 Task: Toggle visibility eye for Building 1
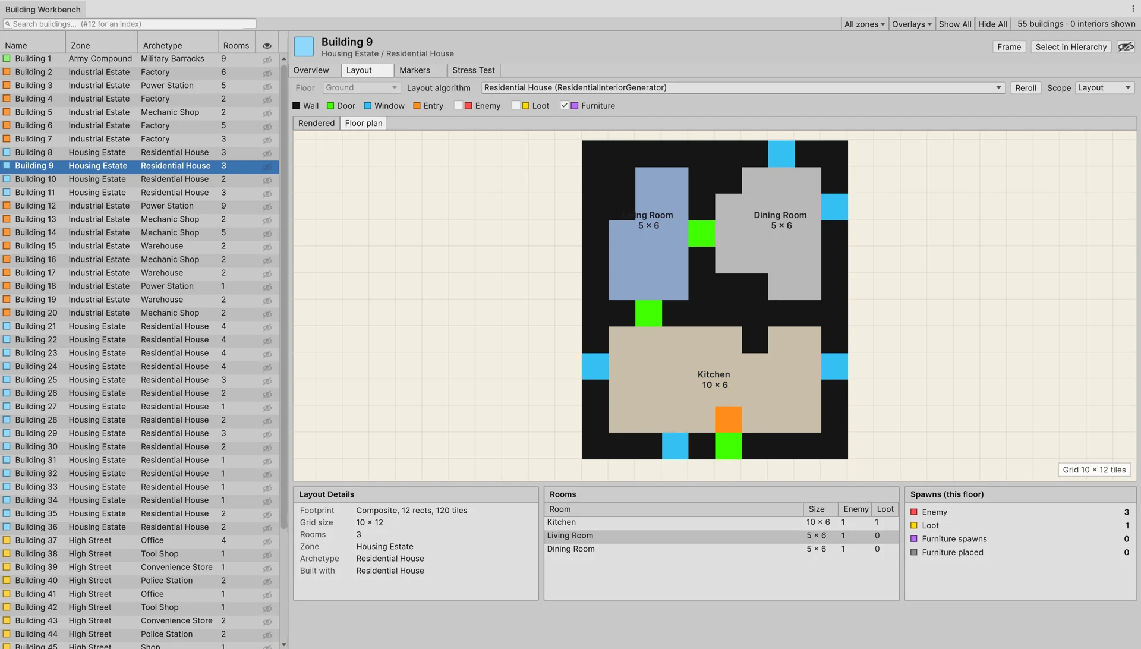pos(267,59)
